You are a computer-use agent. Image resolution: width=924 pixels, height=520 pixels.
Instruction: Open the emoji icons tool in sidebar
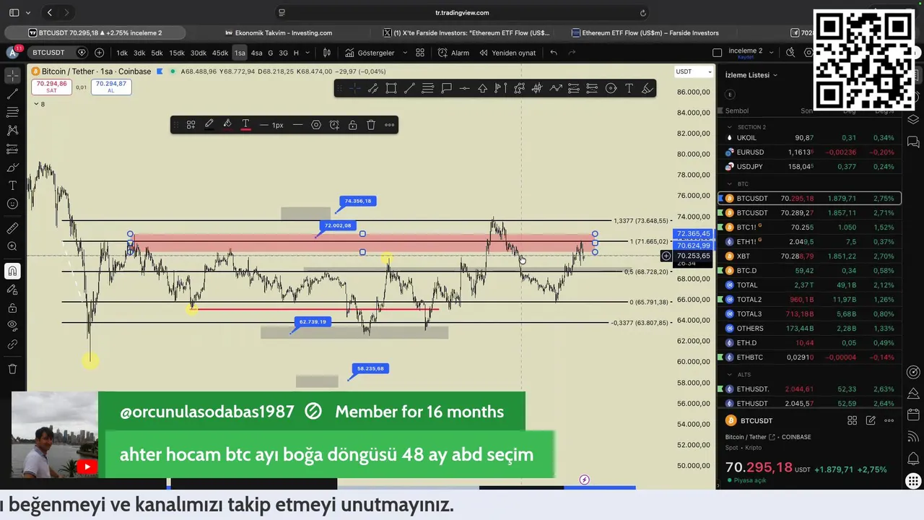click(12, 204)
